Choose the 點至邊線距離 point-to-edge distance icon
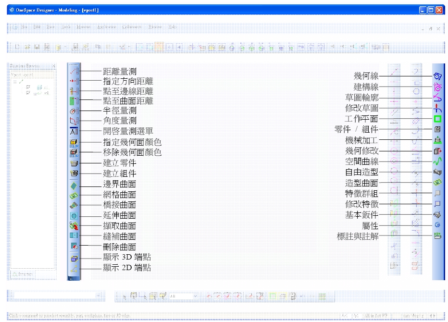Image resolution: width=448 pixels, height=322 pixels. (74, 91)
